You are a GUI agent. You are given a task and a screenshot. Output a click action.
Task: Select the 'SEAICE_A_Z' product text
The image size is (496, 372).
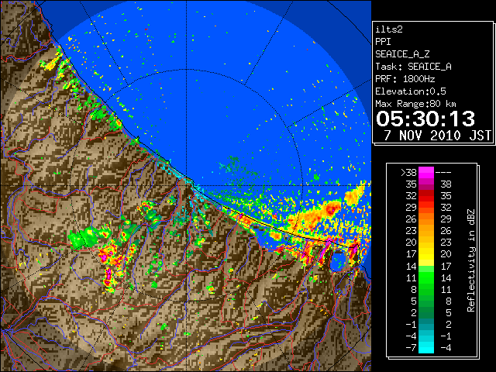402,54
